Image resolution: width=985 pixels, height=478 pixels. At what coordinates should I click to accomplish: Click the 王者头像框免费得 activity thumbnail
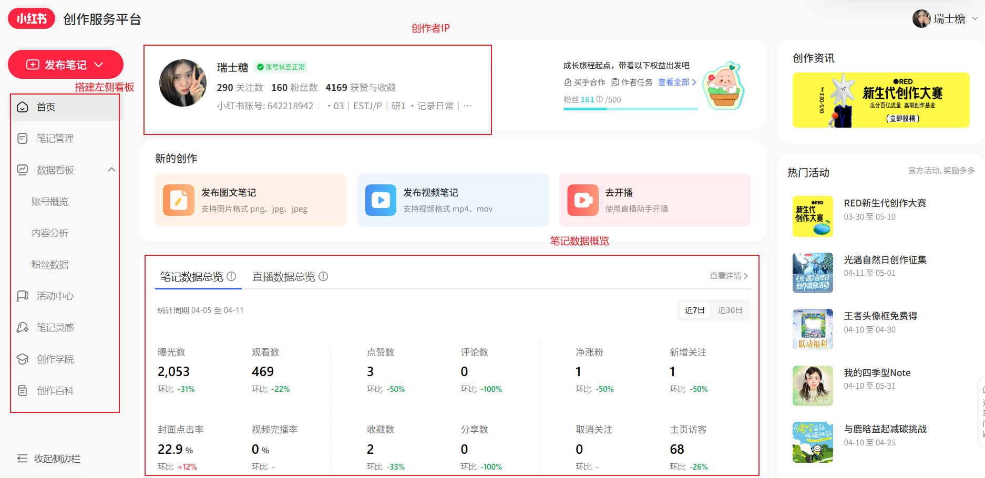pos(813,329)
